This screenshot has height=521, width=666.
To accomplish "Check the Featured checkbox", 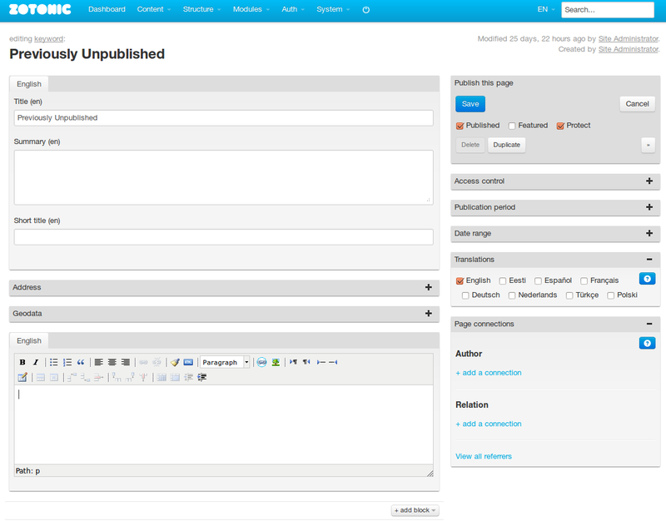I will point(512,126).
